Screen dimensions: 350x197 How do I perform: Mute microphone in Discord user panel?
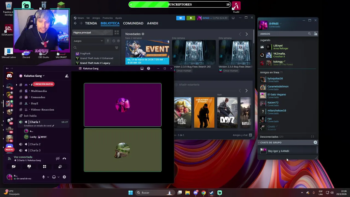(43, 177)
